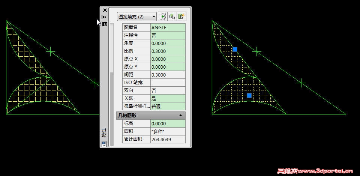
Task: Edit the 原点 Y value
Action: click(x=168, y=67)
